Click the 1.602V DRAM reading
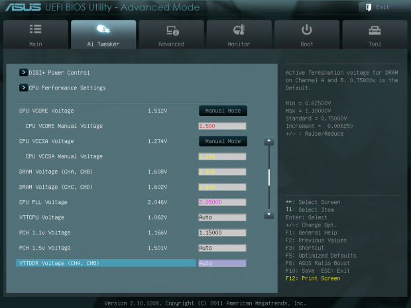 tap(158, 187)
